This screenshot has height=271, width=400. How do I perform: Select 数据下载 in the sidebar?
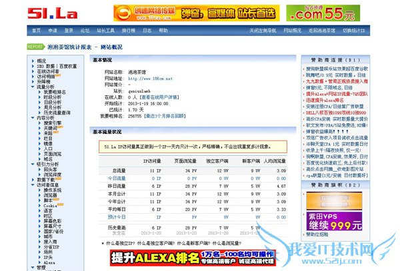point(46,180)
